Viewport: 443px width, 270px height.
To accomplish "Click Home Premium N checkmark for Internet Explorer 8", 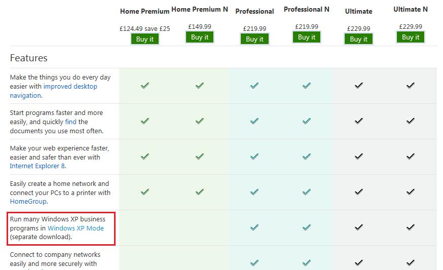I will tap(200, 157).
